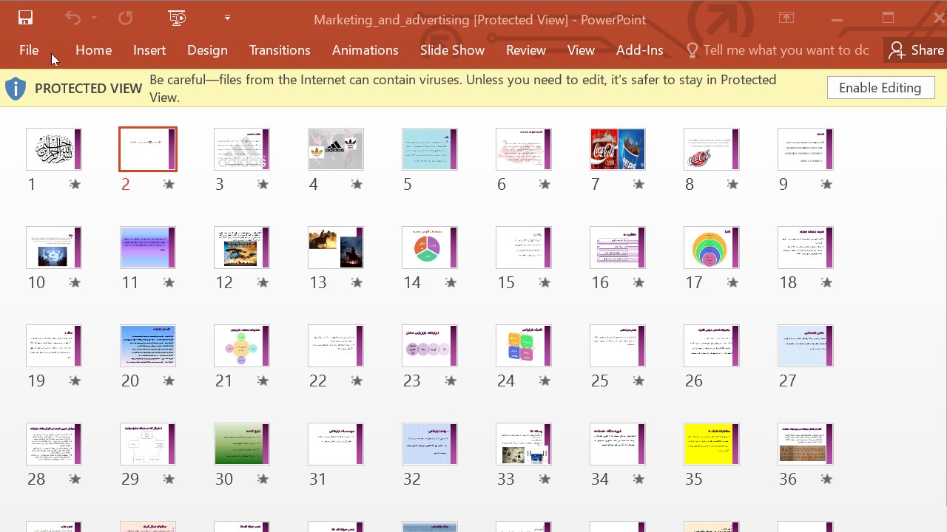Image resolution: width=947 pixels, height=532 pixels.
Task: Click transition star icon under slide 7
Action: click(x=638, y=185)
